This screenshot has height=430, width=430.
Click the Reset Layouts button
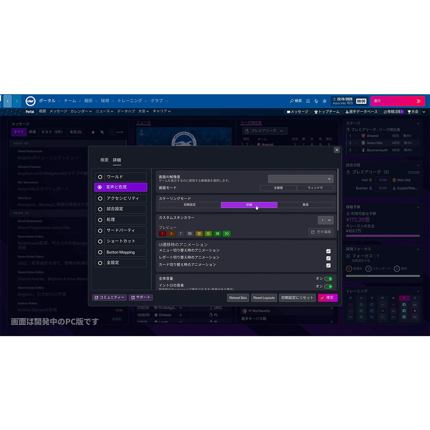[264, 298]
